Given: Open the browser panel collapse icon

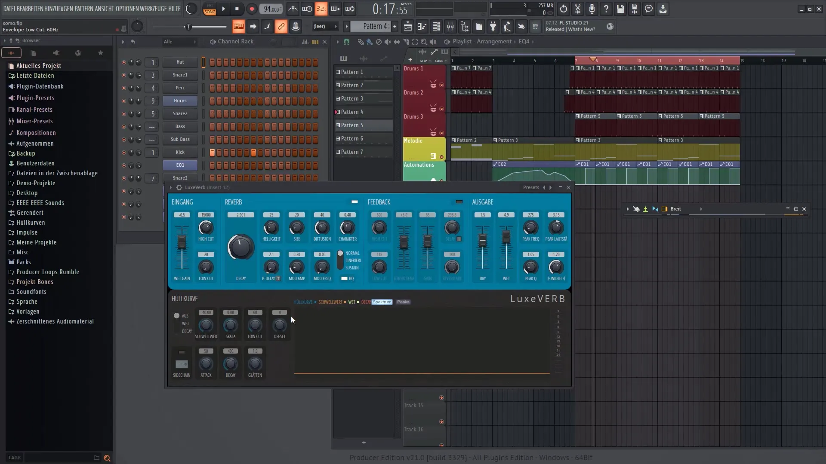Looking at the screenshot, I should click(x=5, y=40).
